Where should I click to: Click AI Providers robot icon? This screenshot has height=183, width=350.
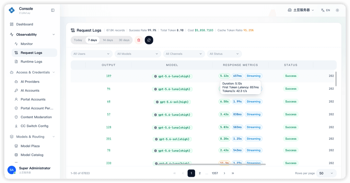16,82
